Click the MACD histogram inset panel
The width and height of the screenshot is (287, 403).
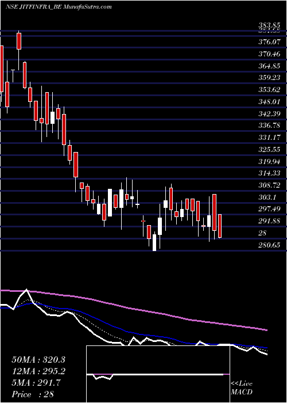pos(158,374)
